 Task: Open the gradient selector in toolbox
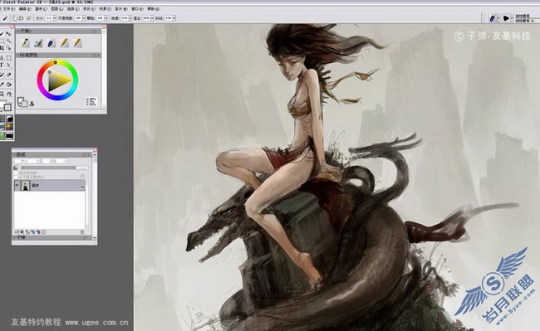tap(10, 119)
